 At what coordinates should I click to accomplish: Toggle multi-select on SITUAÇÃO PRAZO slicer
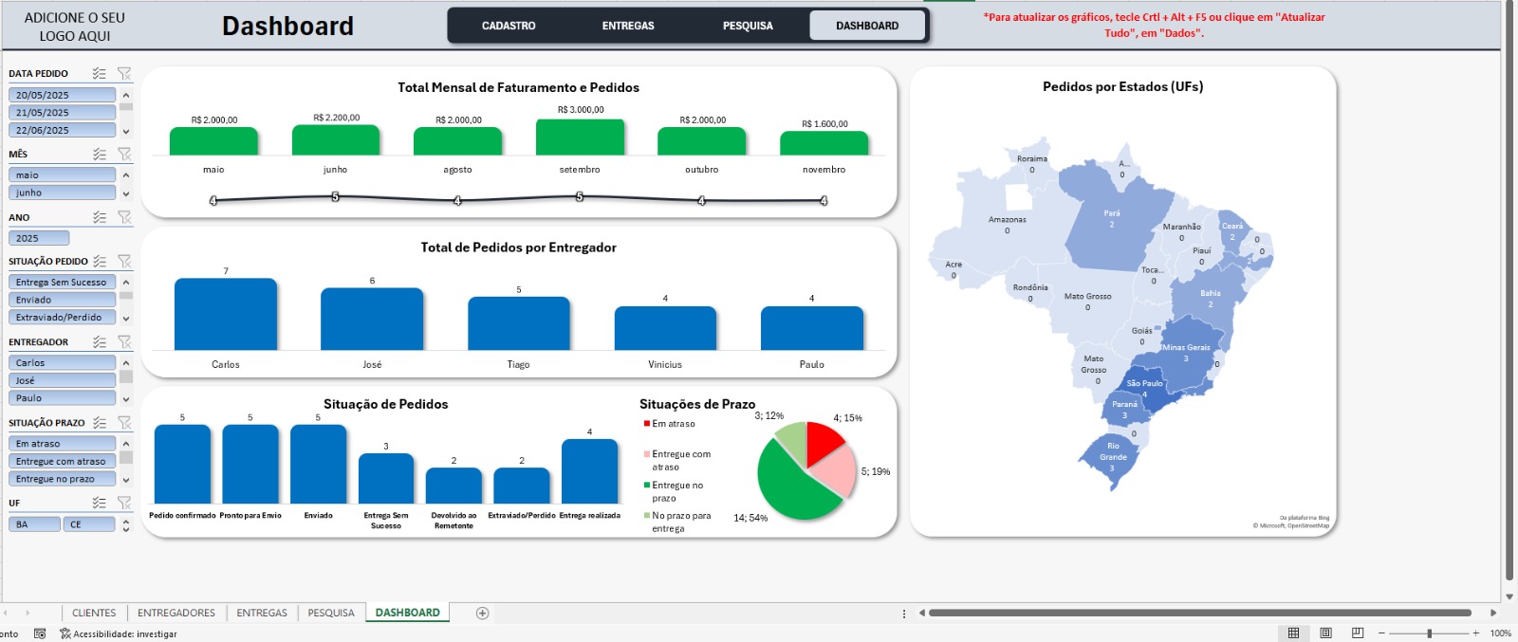tap(99, 422)
